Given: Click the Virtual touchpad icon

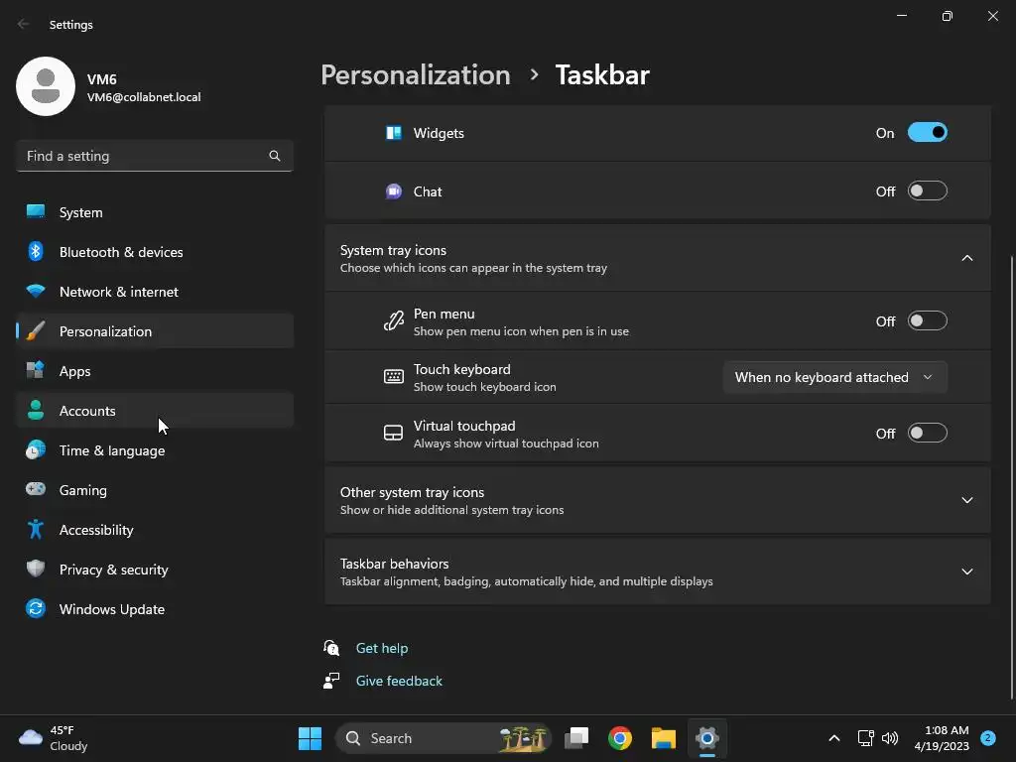Looking at the screenshot, I should pos(393,433).
